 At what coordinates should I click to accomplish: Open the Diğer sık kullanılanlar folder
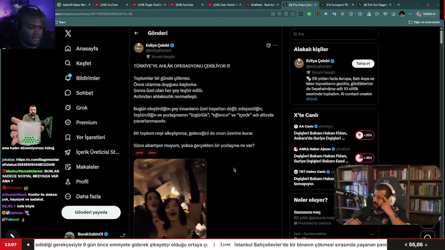point(424,22)
